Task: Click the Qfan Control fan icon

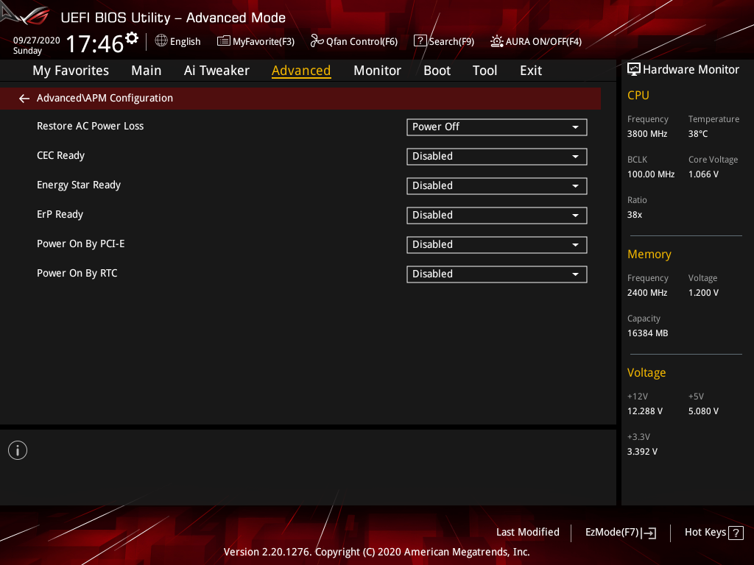Action: pos(317,41)
